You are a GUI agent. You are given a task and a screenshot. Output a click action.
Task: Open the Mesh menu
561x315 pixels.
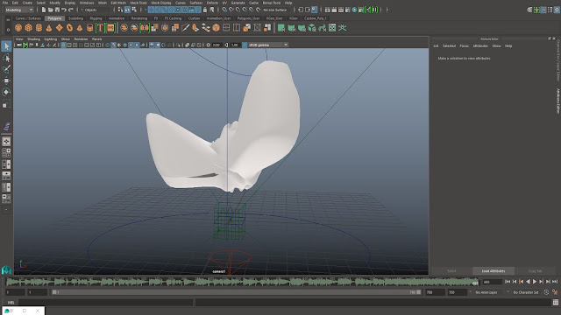(x=102, y=3)
